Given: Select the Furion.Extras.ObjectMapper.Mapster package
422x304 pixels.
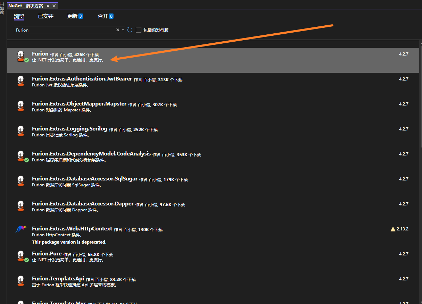Looking at the screenshot, I should click(79, 104).
